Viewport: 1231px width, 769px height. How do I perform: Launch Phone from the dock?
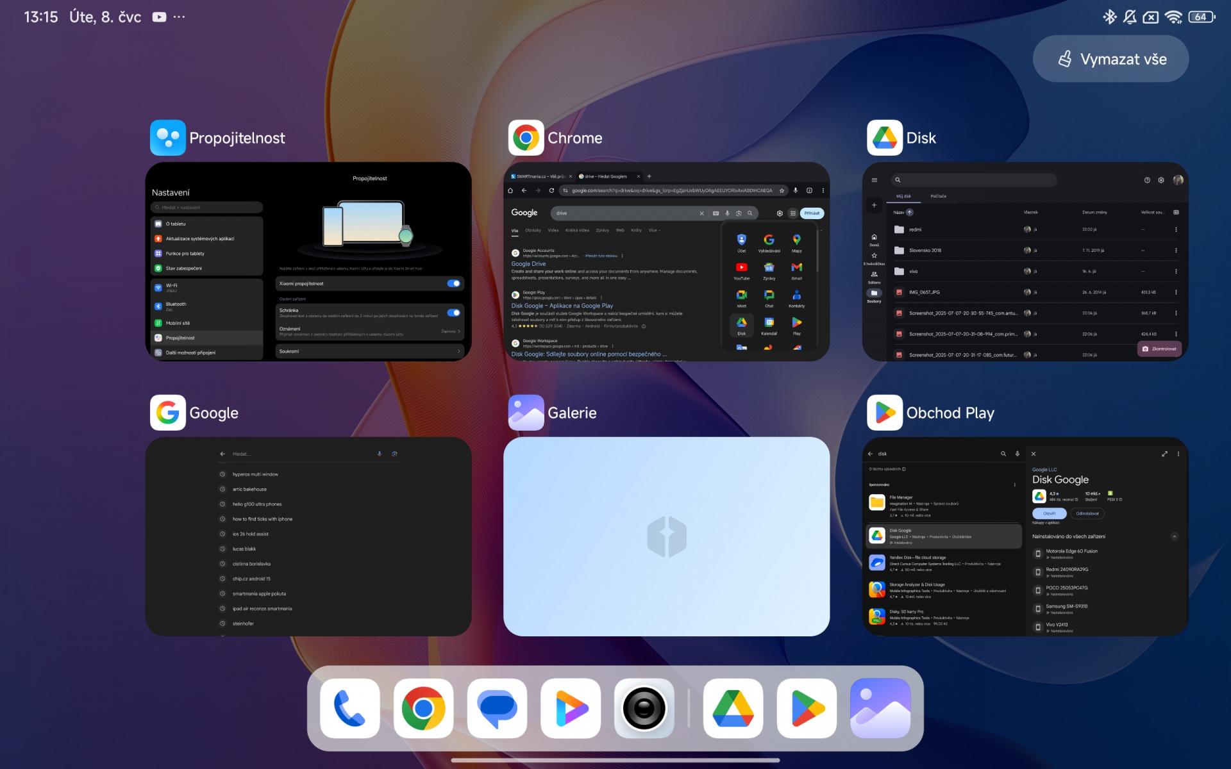click(x=350, y=708)
